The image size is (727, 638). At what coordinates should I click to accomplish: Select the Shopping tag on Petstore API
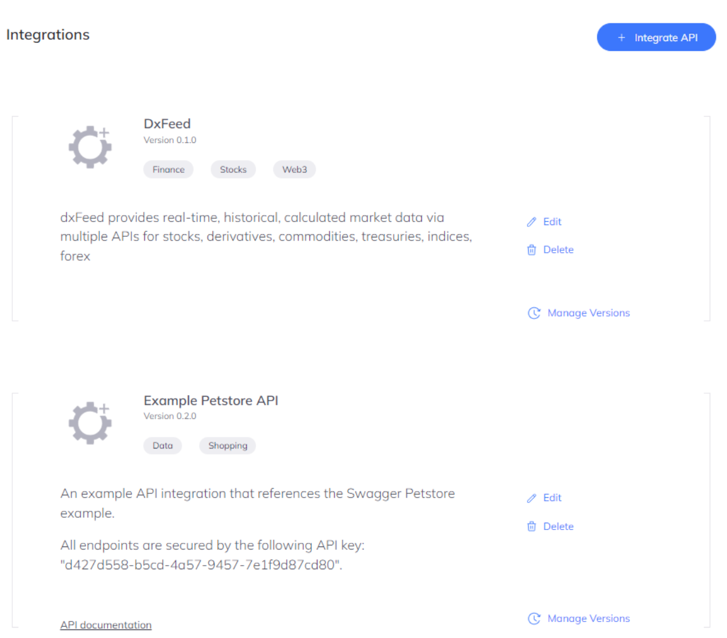pyautogui.click(x=228, y=445)
